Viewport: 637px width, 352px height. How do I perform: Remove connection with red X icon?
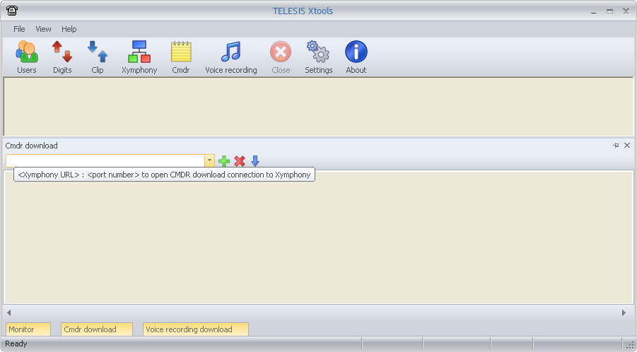point(240,161)
